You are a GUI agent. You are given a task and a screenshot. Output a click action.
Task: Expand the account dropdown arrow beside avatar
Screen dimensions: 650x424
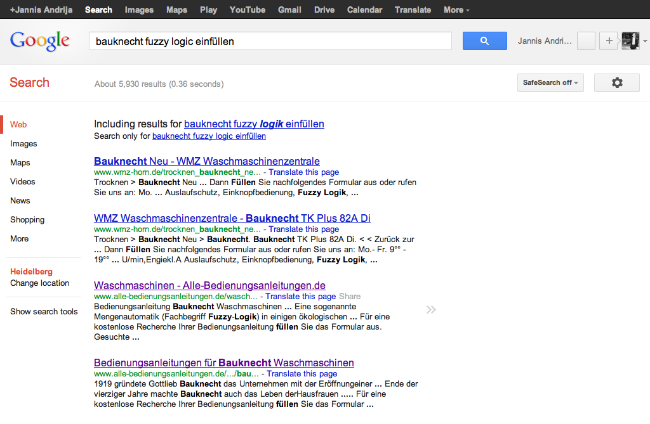point(645,41)
